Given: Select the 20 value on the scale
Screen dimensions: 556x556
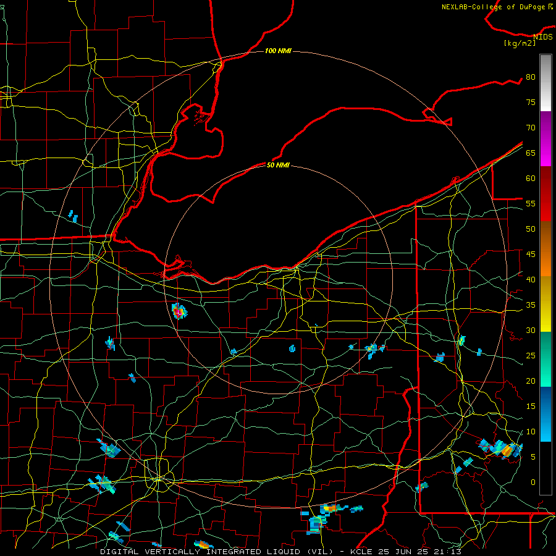Looking at the screenshot, I should coord(531,381).
